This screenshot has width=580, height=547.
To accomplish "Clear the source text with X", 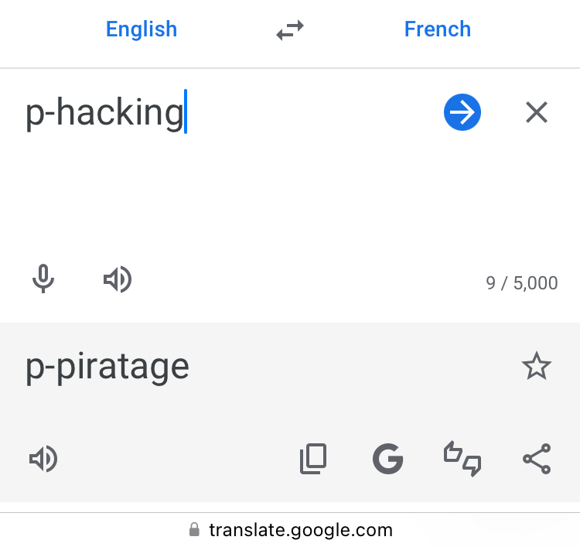I will coord(537,113).
